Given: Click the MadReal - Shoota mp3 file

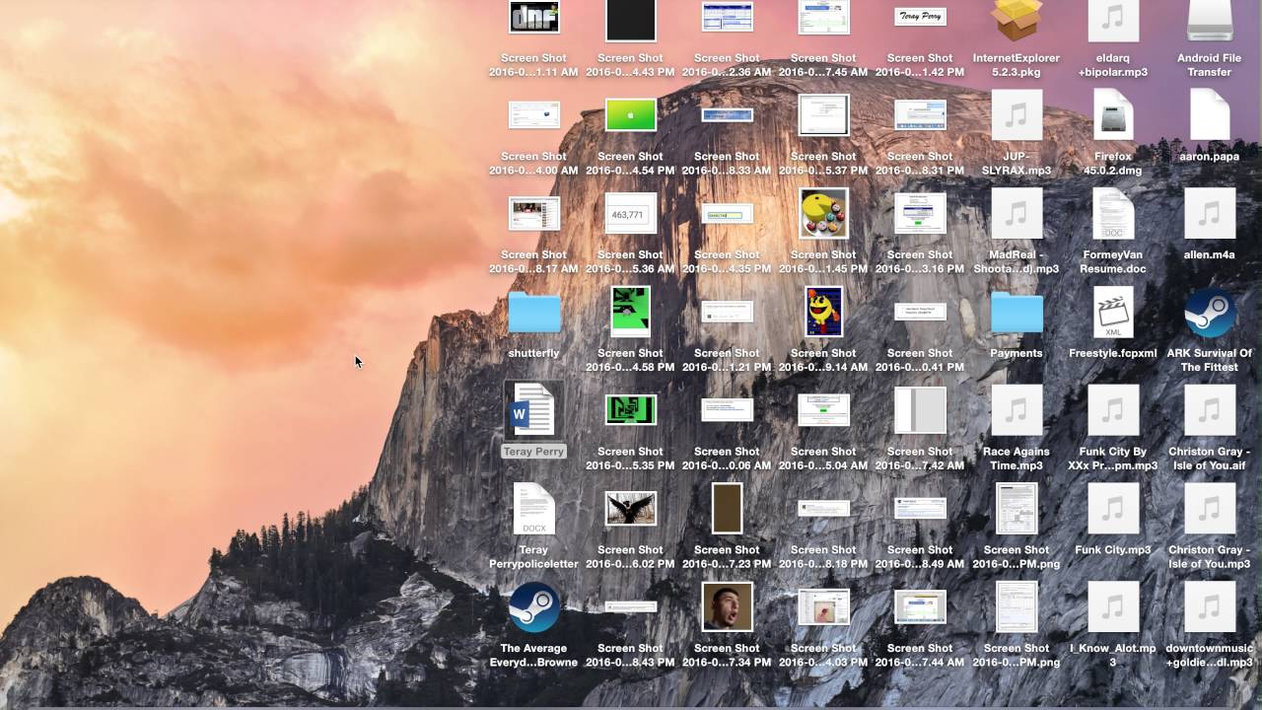Looking at the screenshot, I should click(x=1017, y=213).
